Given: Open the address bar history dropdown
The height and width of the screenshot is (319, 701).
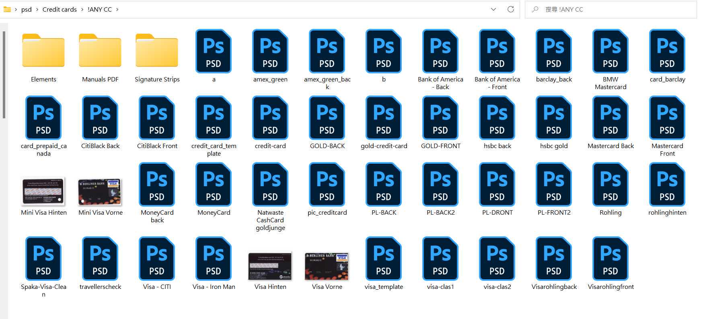Looking at the screenshot, I should point(493,9).
